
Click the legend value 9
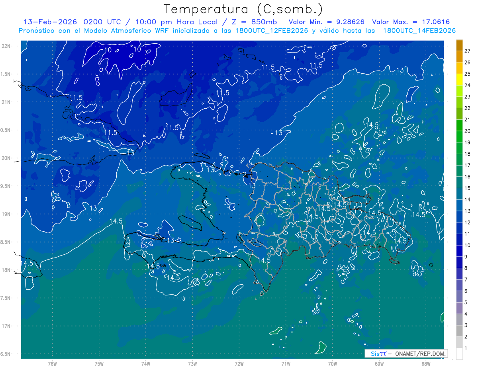[x=466, y=257]
